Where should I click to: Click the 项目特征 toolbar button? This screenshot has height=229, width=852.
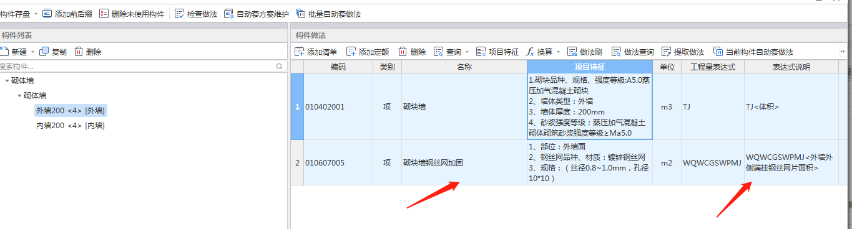coord(497,52)
